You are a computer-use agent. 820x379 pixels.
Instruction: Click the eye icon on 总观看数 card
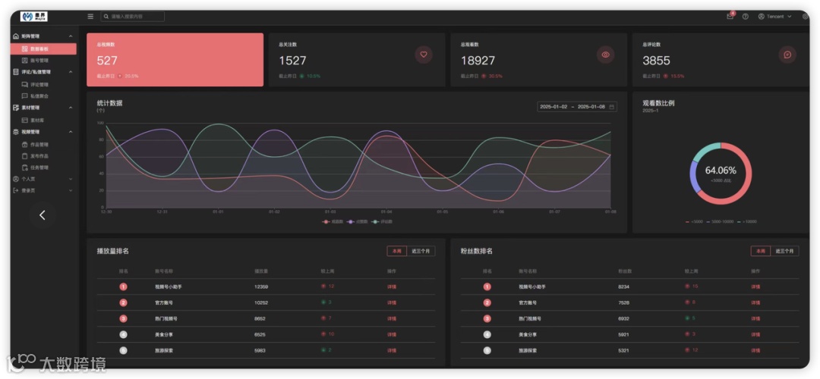coord(606,55)
